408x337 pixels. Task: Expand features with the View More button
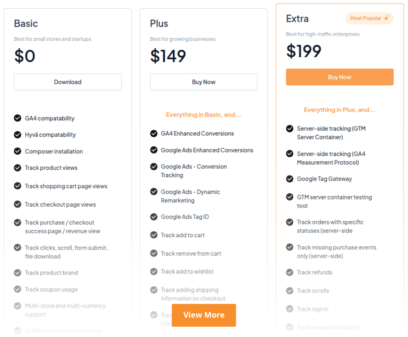pyautogui.click(x=204, y=315)
